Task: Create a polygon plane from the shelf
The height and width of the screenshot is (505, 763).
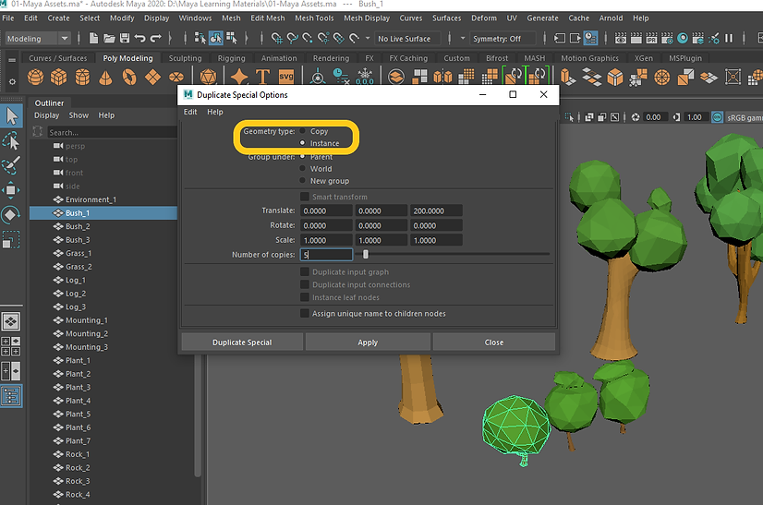Action: coord(152,77)
